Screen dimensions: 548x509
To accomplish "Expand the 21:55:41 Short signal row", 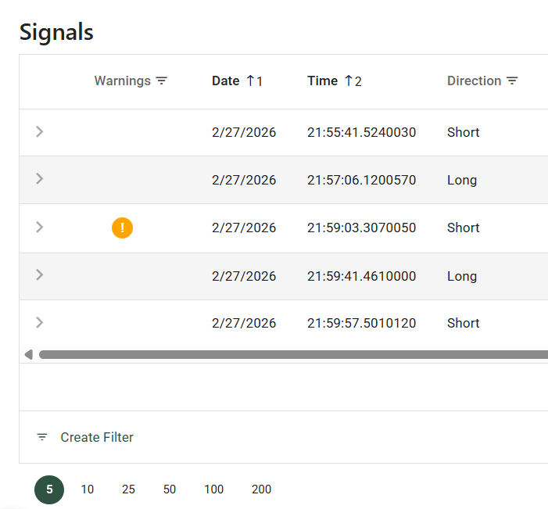I will [40, 131].
